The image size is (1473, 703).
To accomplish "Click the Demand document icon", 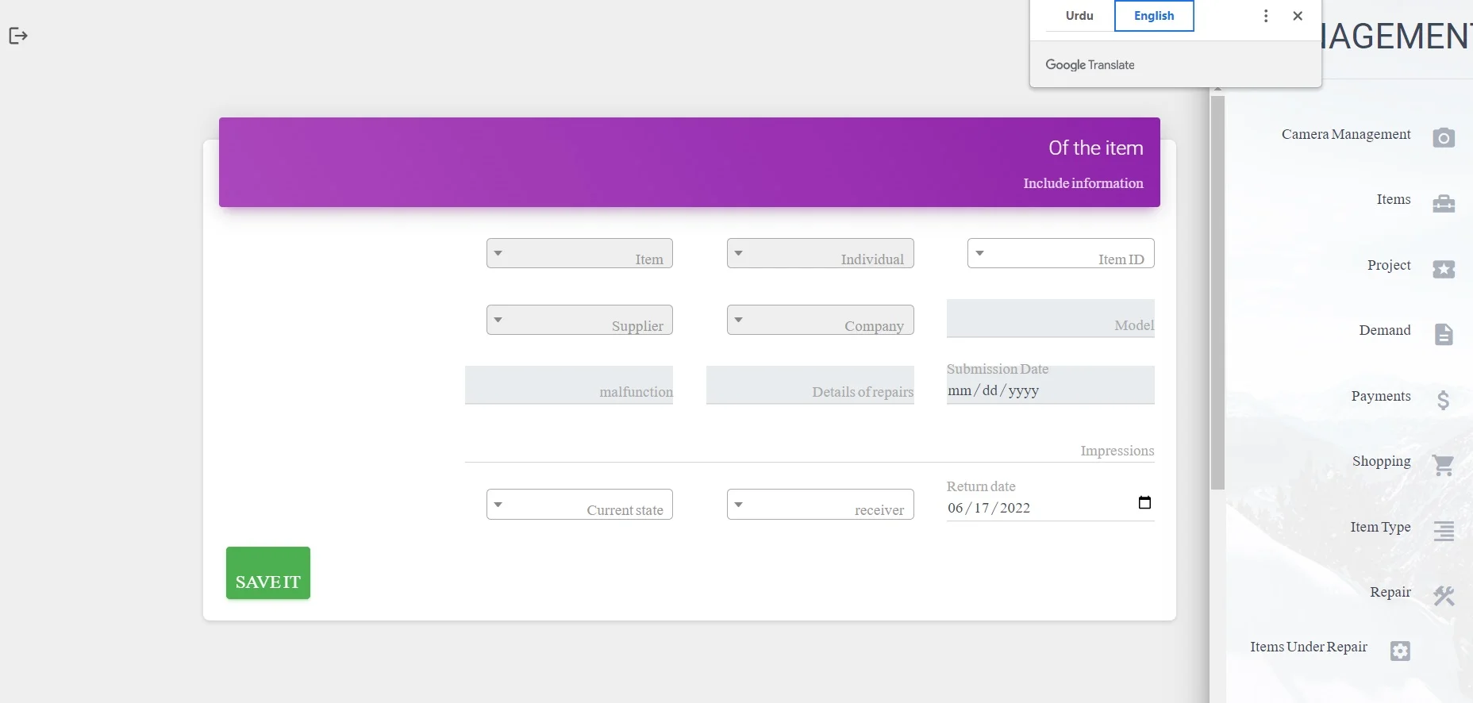I will pyautogui.click(x=1443, y=335).
